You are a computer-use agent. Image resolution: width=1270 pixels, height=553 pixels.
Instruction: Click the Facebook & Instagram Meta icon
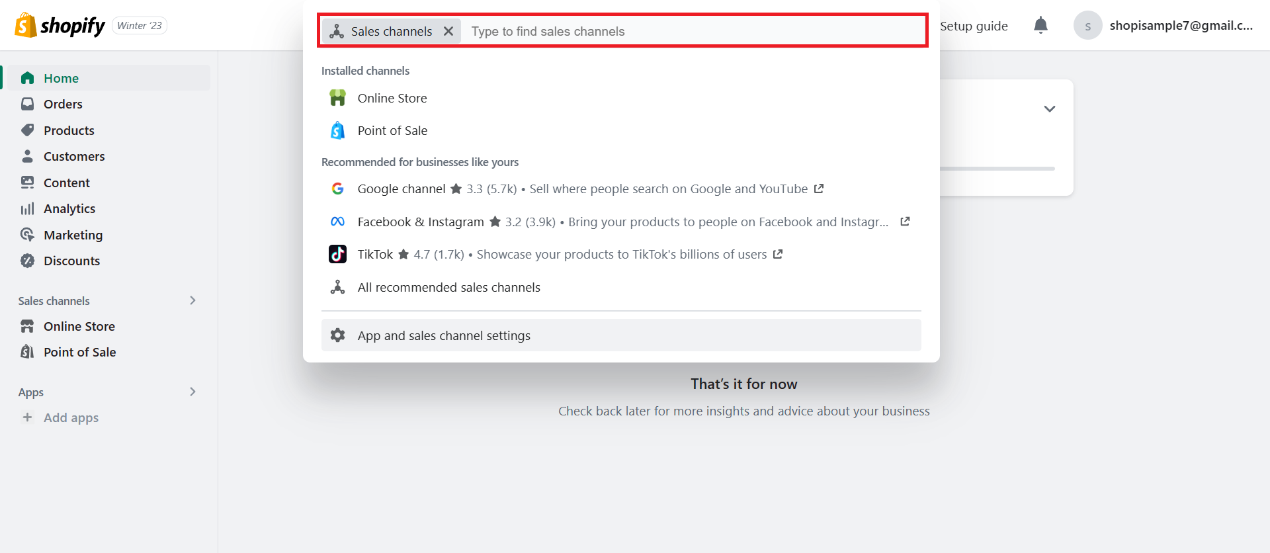pyautogui.click(x=337, y=222)
